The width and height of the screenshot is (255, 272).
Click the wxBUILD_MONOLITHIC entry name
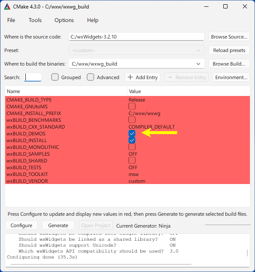coord(33,147)
